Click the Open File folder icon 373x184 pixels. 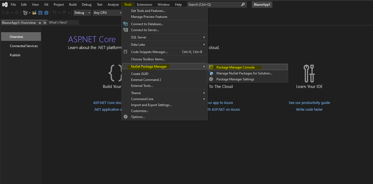click(34, 13)
